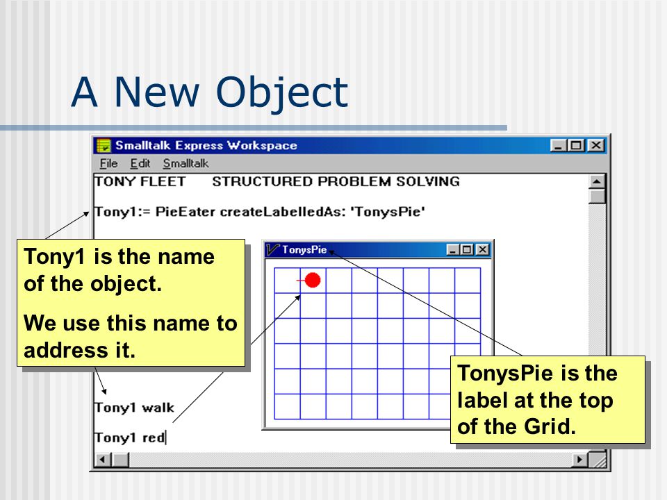
Task: Click the Smalltalk Express Workspace title text
Action: pyautogui.click(x=206, y=145)
